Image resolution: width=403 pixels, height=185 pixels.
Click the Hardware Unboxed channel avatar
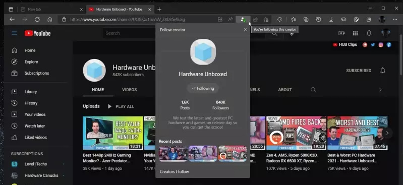94,71
